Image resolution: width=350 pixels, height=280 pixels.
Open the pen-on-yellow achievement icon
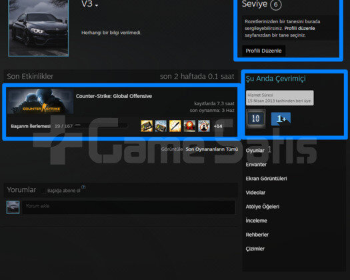[x=175, y=126]
